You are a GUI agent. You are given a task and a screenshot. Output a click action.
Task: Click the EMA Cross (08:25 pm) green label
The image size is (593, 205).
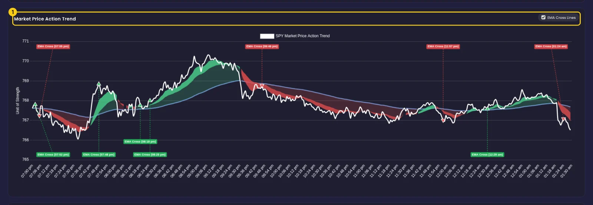pos(150,155)
